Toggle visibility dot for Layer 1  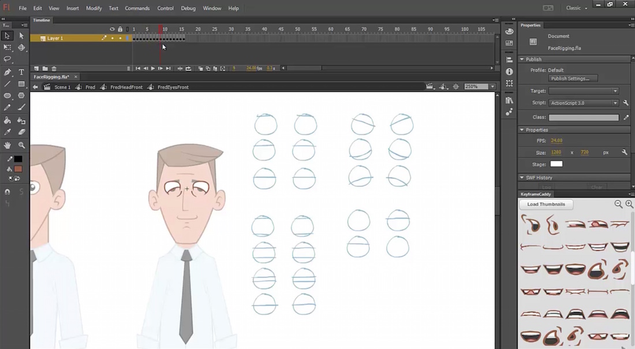(113, 38)
